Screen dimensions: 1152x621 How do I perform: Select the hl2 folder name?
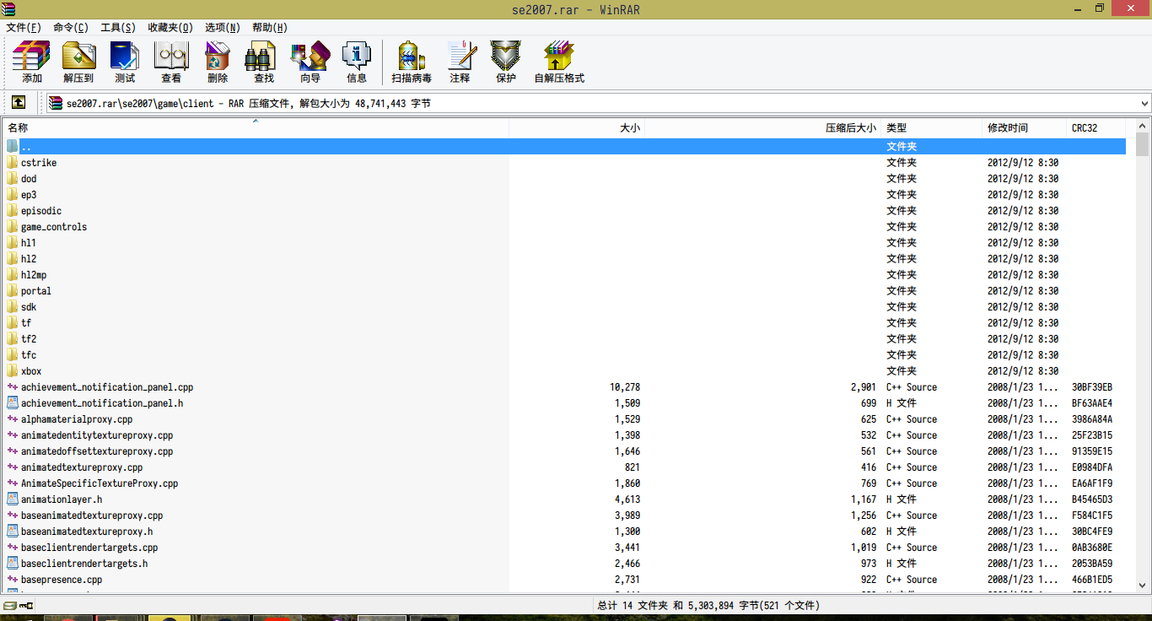click(29, 259)
